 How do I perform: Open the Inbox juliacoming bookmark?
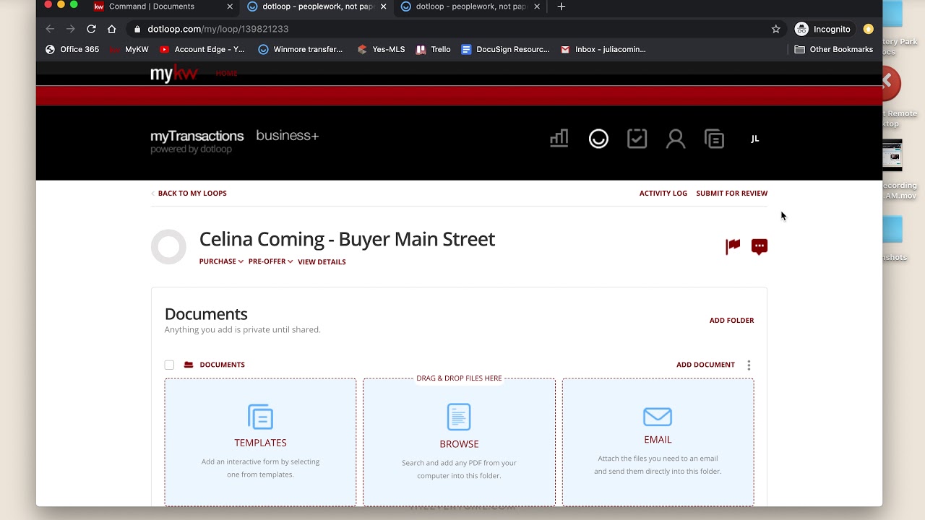(x=603, y=49)
